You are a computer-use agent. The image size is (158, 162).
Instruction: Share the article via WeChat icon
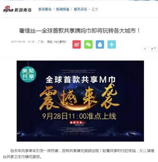click(88, 44)
